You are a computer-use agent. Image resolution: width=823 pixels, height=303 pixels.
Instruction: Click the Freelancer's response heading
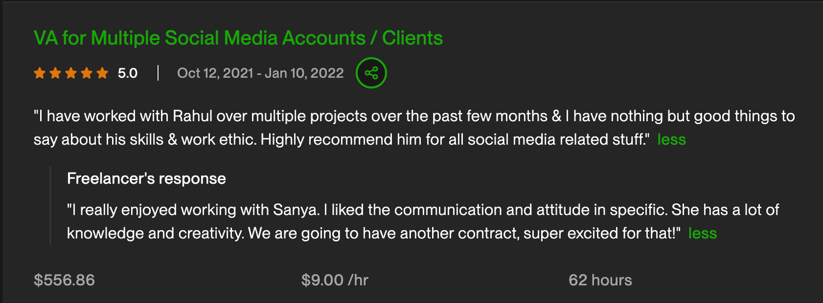(x=146, y=178)
